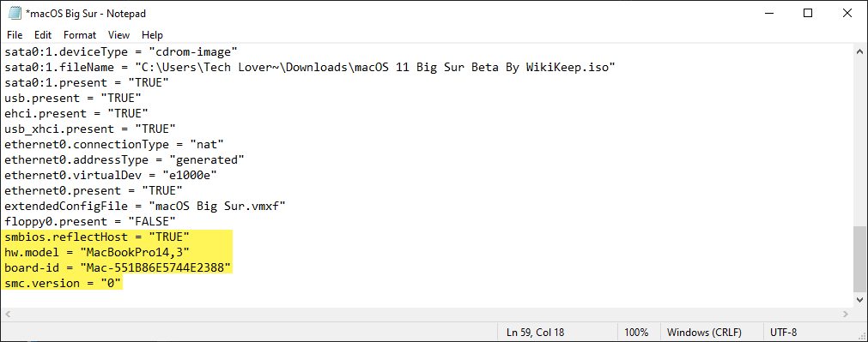Click the board-id line text
This screenshot has width=868, height=342.
[x=118, y=268]
